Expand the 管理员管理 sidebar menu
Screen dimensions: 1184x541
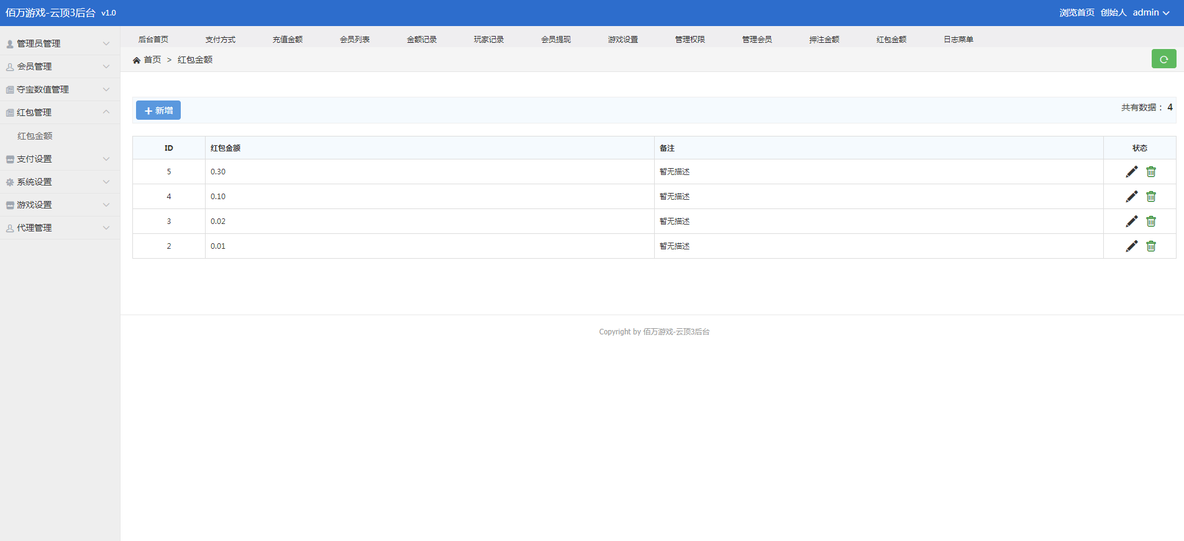click(60, 43)
